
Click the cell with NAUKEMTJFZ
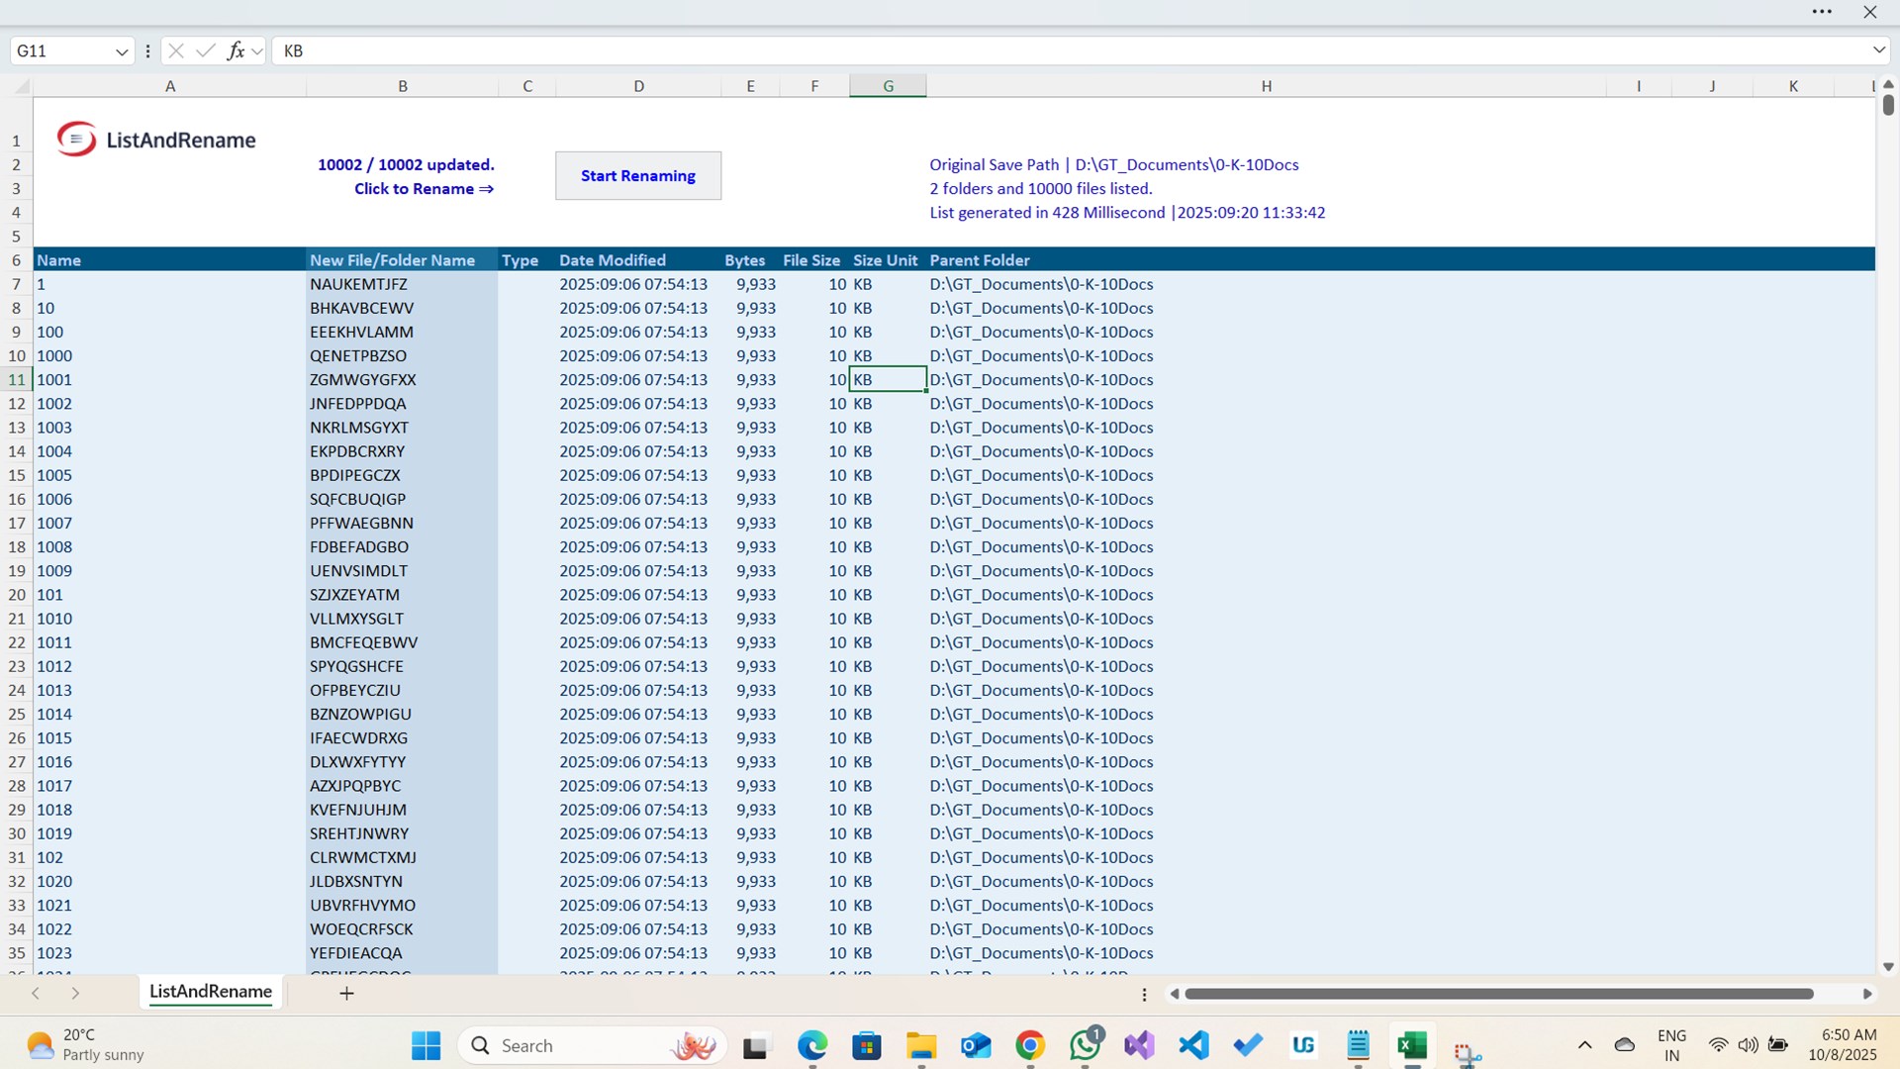click(x=402, y=284)
